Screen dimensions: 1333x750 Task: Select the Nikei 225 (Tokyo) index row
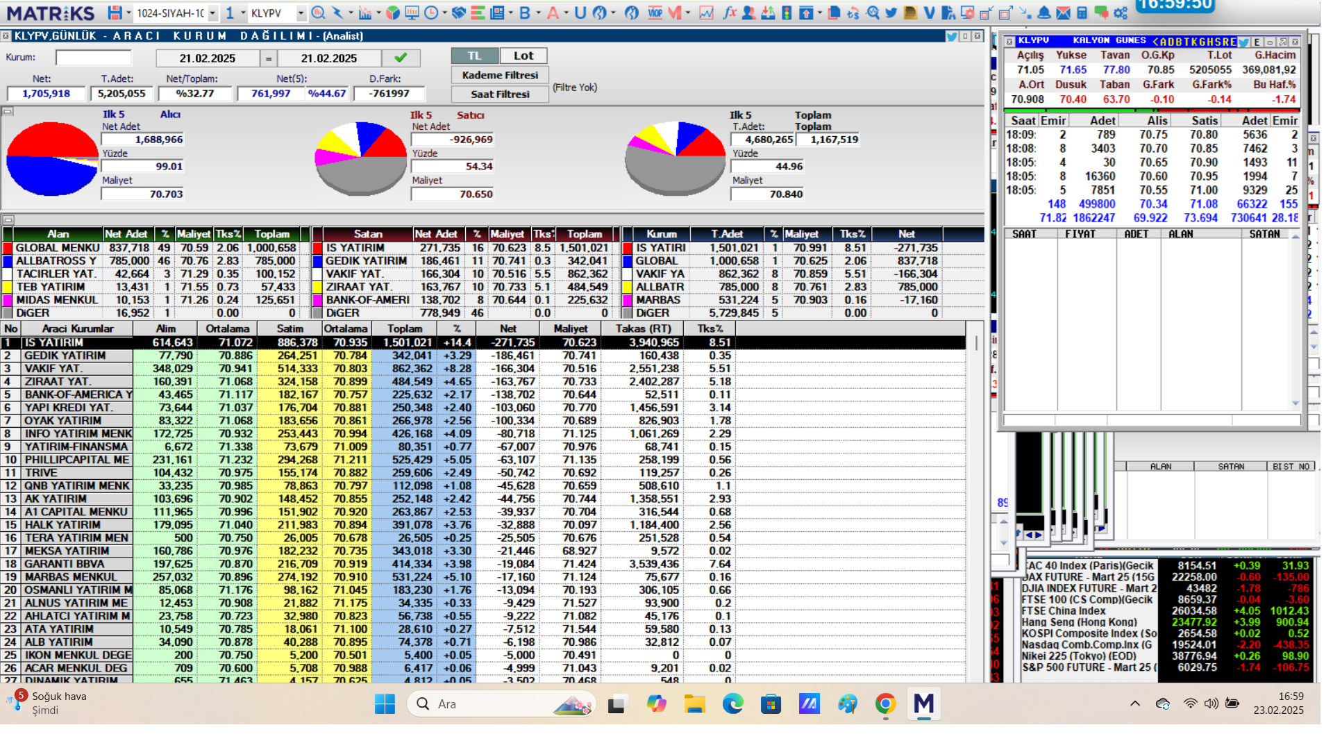pos(1166,656)
